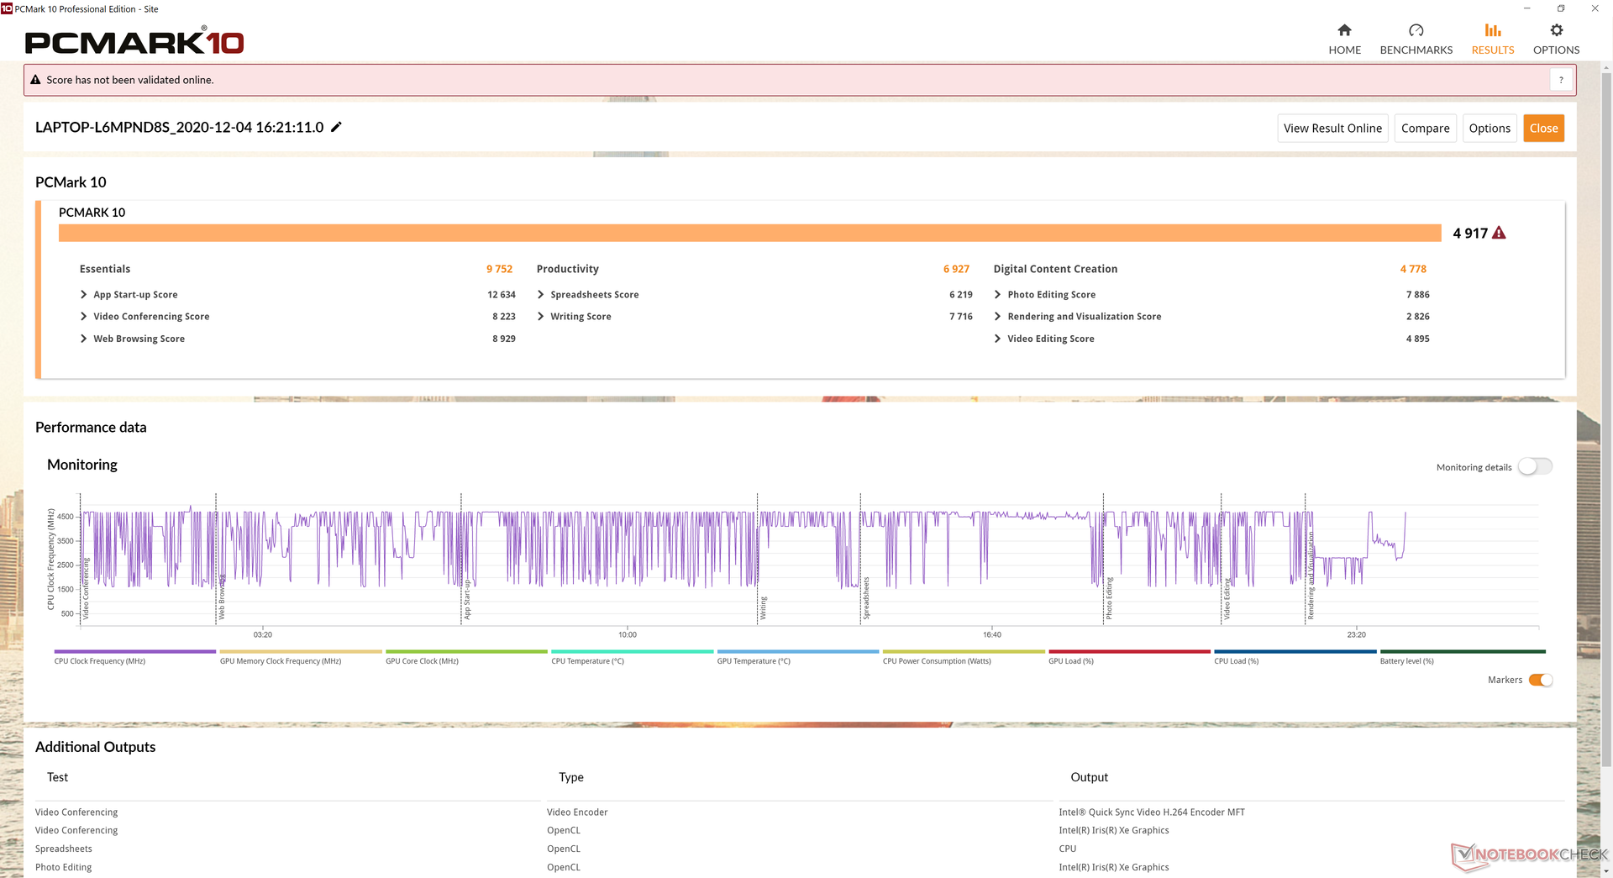
Task: Select the GPU Temperature legend swatch
Action: coord(797,651)
